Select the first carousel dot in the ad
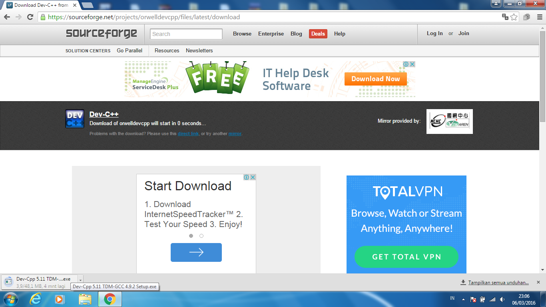Image resolution: width=546 pixels, height=307 pixels. [x=191, y=236]
